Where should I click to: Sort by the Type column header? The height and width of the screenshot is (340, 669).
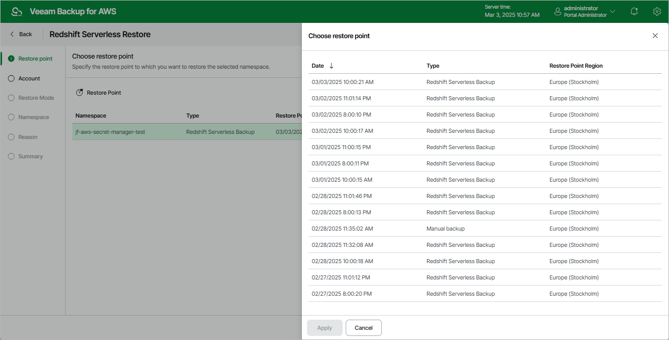[433, 66]
